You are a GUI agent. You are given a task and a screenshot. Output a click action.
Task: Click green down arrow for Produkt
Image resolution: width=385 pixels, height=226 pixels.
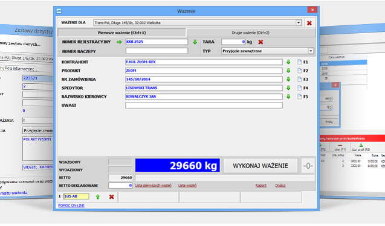point(288,71)
